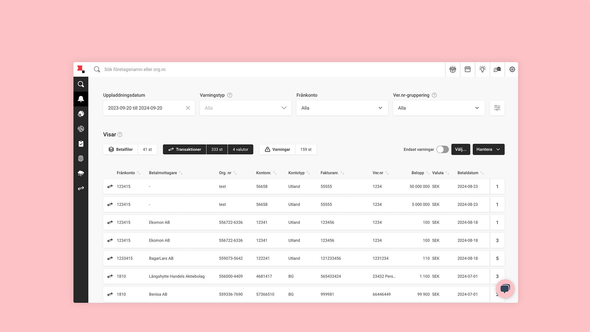The width and height of the screenshot is (590, 332).
Task: Click help icon next to Varningstyp
Action: tap(230, 95)
